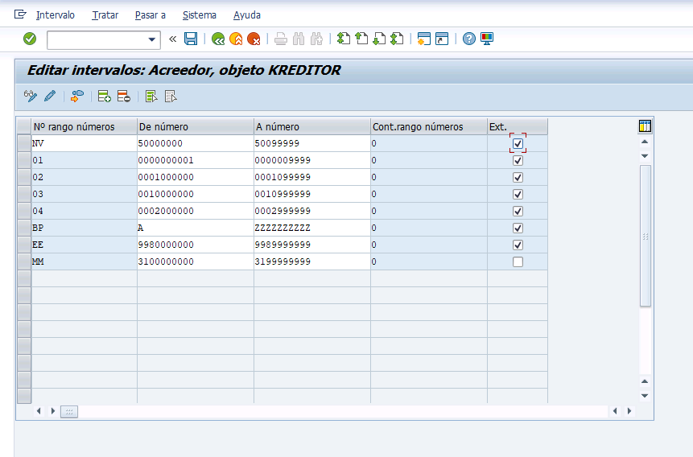Viewport: 693px width, 457px height.
Task: Uncheck Ext. checkbox for range BP
Action: [x=518, y=228]
